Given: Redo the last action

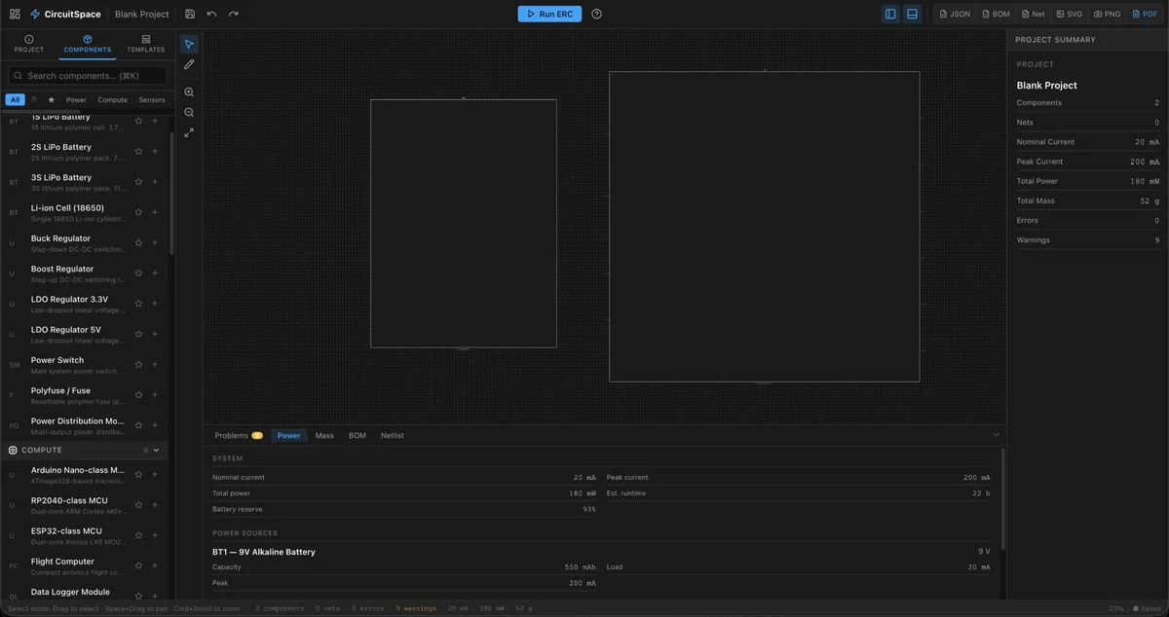Looking at the screenshot, I should pos(234,14).
